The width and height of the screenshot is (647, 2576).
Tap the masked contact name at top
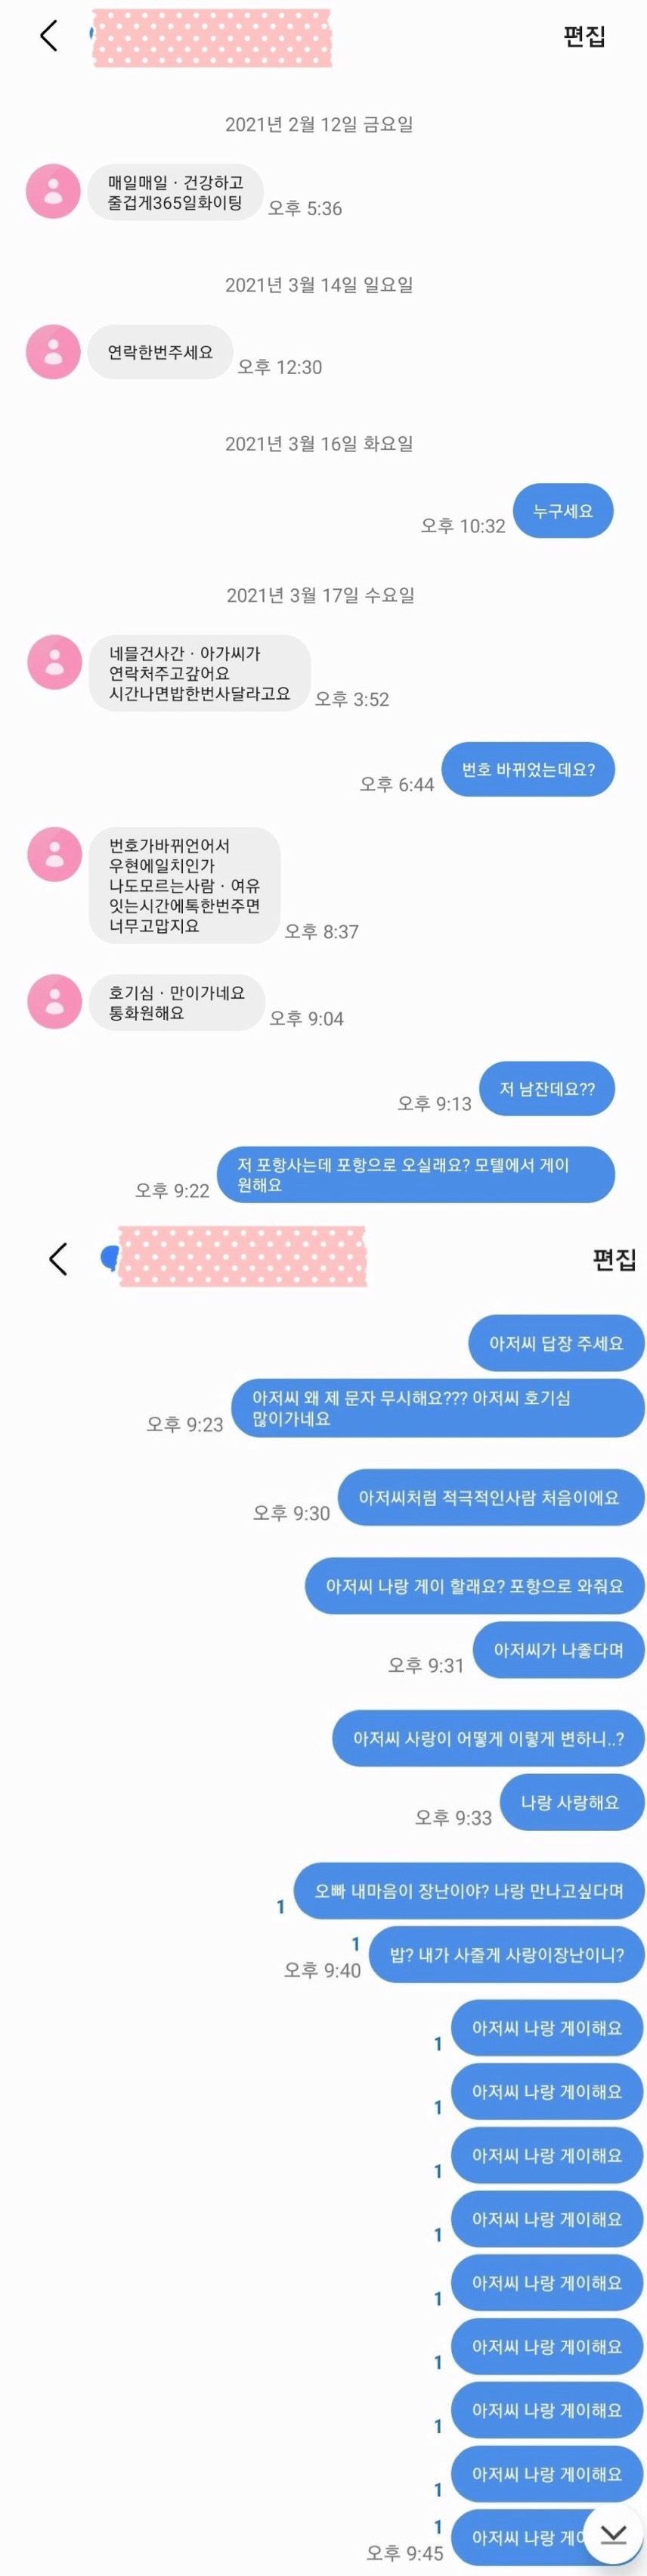coord(212,38)
